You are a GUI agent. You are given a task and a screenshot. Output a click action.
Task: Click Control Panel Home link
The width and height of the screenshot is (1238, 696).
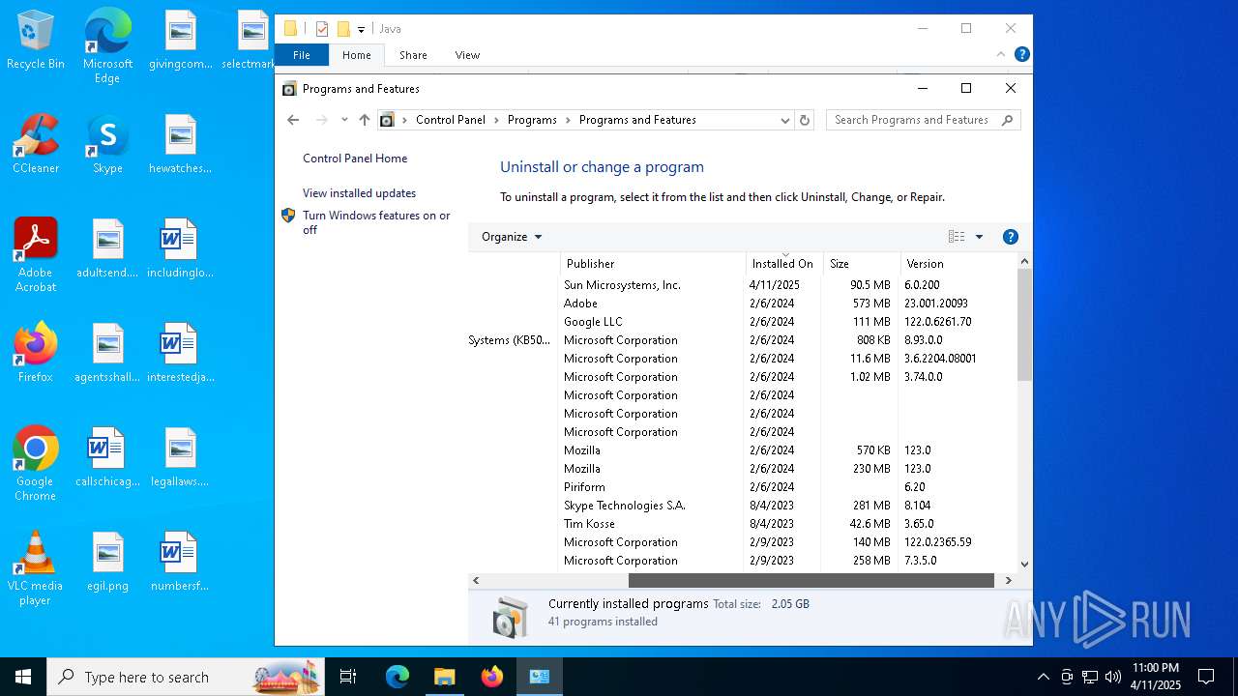(355, 159)
